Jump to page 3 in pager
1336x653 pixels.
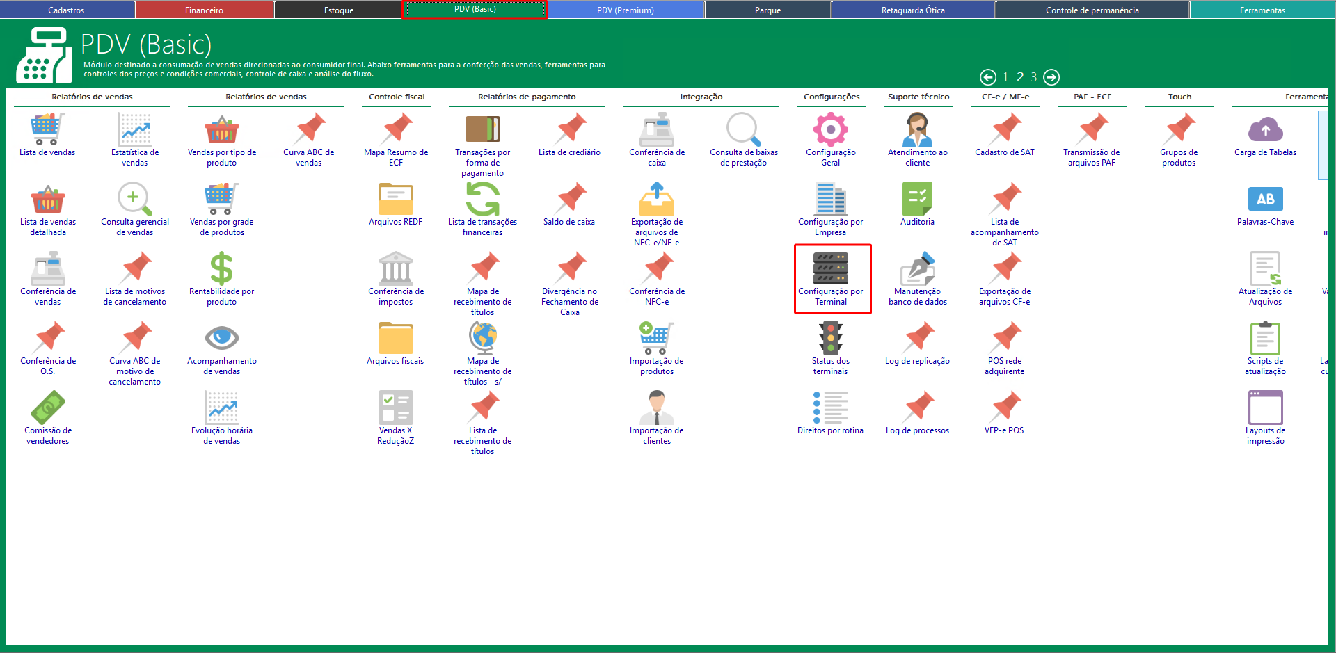click(1034, 77)
